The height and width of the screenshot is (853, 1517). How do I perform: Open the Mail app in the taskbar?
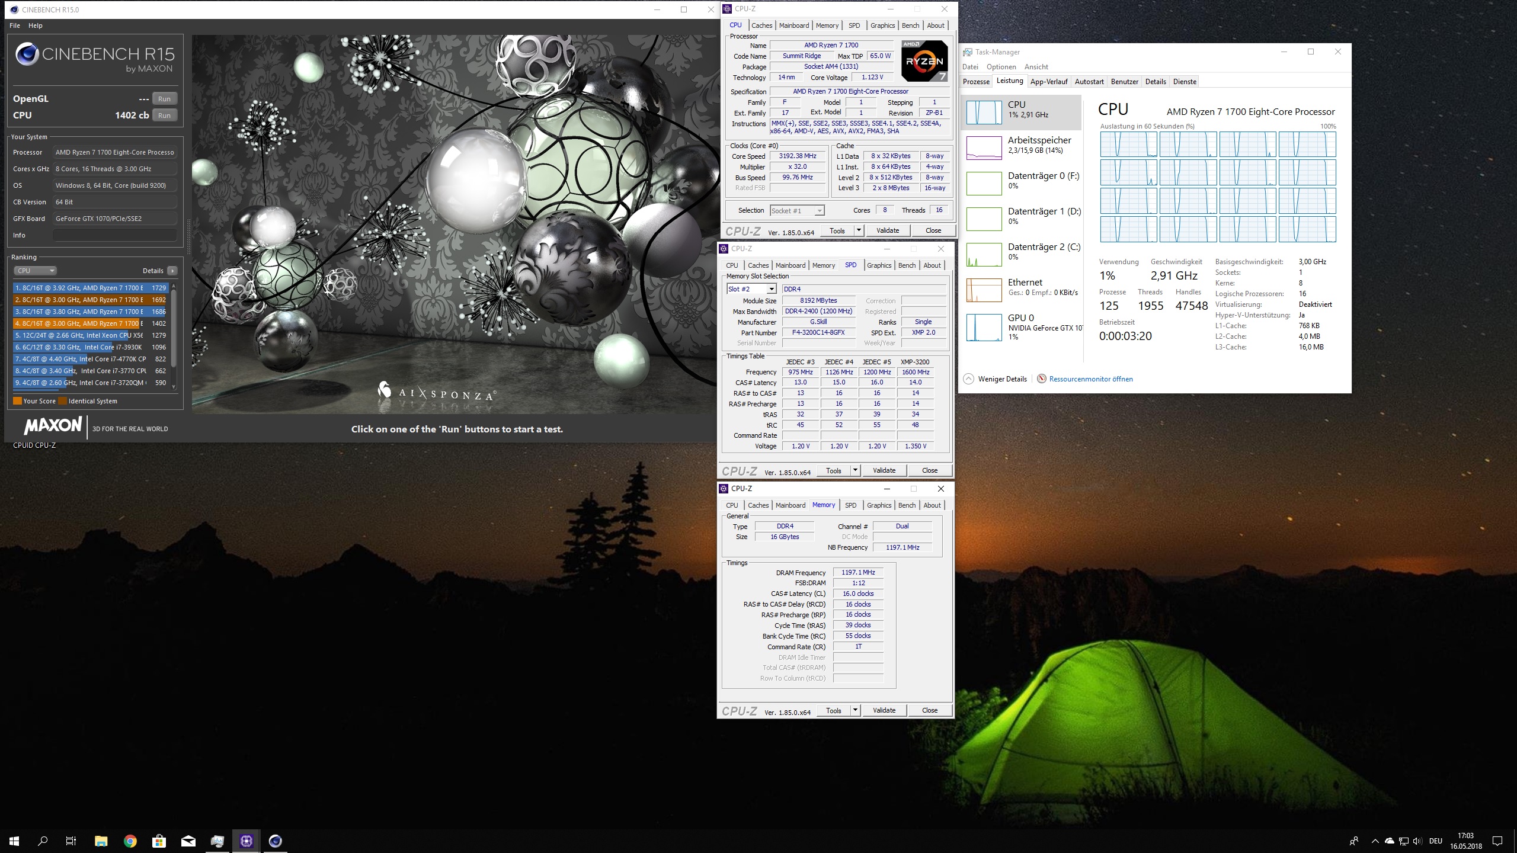188,841
